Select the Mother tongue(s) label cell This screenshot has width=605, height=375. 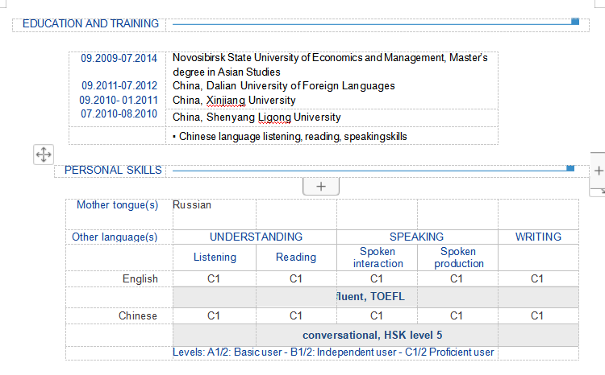(117, 205)
